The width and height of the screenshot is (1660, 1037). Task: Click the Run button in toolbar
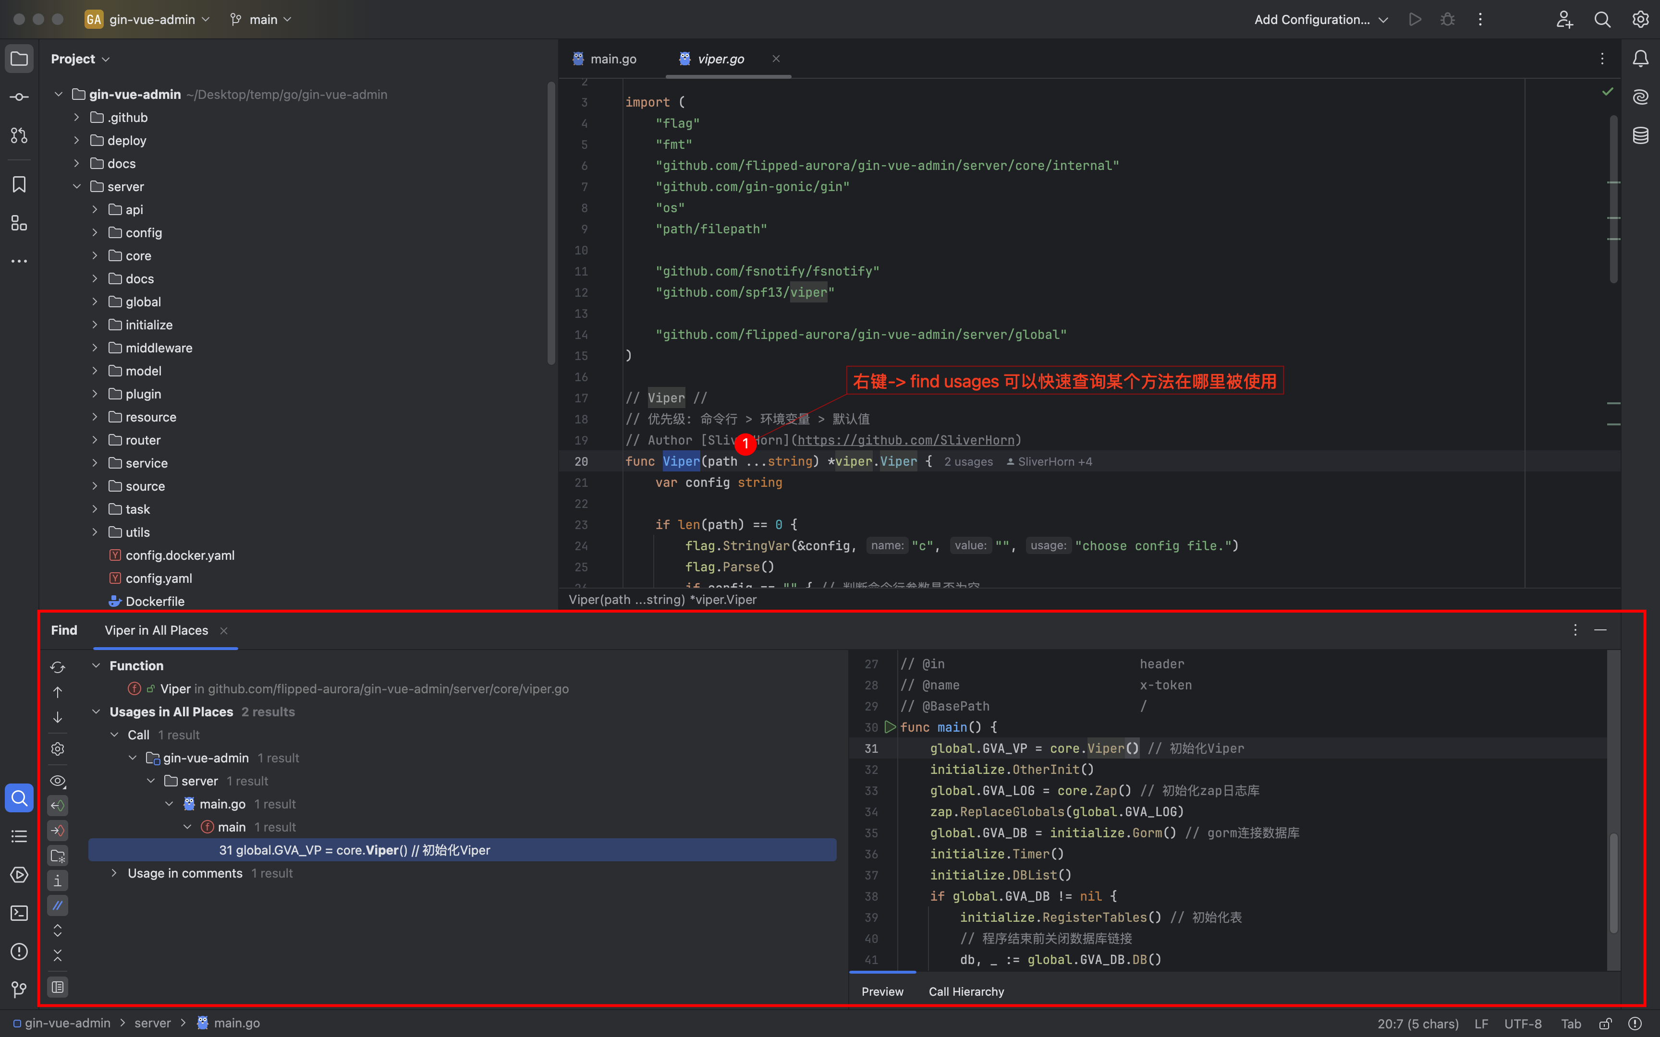tap(1415, 19)
